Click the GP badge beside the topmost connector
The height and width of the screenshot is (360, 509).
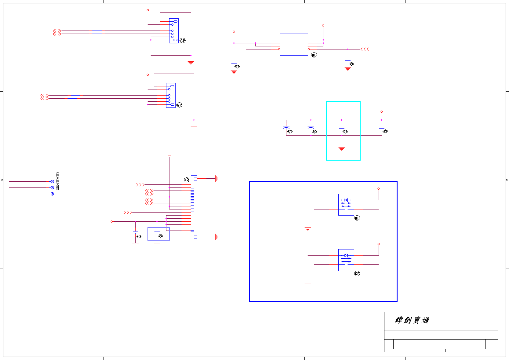pos(183,41)
